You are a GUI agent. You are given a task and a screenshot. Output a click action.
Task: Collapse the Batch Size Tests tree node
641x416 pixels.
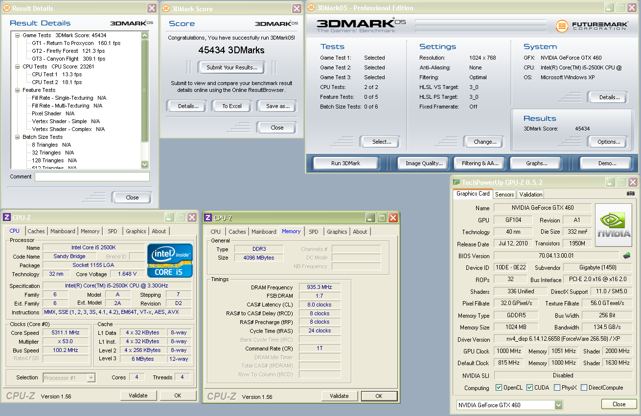pos(17,137)
